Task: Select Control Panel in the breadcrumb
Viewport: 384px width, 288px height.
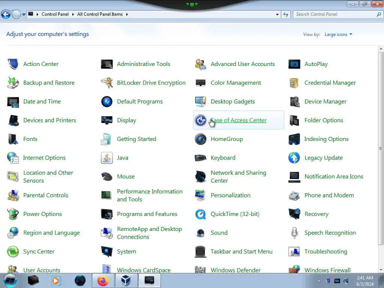Action: pos(55,14)
